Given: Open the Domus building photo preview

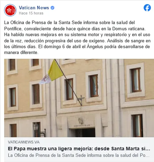Looking at the screenshot, I should (79, 98).
